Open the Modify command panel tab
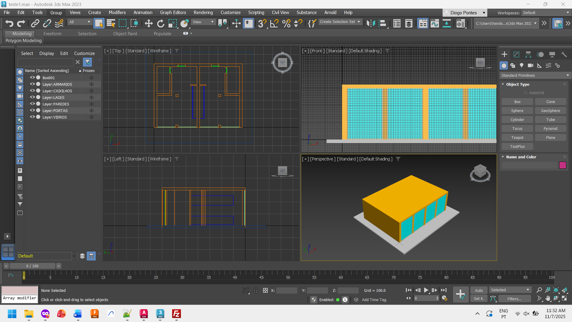 (x=516, y=54)
